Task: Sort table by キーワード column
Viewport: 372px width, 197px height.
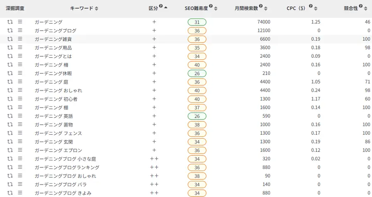Action: tap(97, 8)
